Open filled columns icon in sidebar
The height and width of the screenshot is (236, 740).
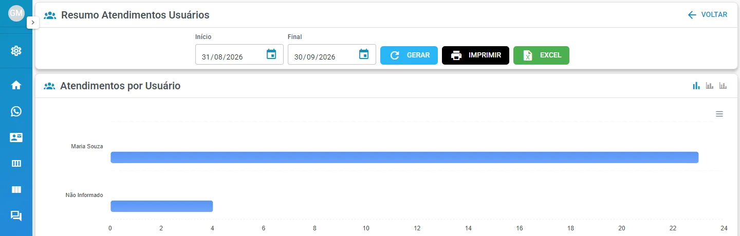coord(16,190)
